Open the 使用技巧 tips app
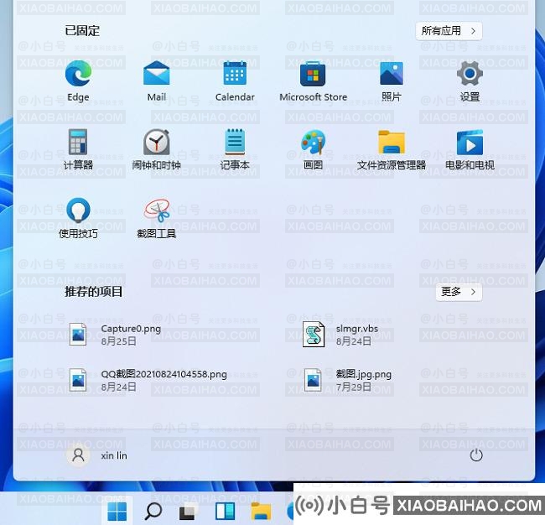The height and width of the screenshot is (525, 545). point(78,218)
